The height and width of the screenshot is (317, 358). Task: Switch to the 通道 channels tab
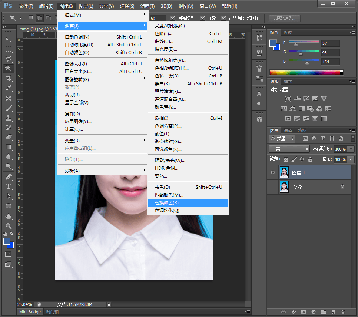(x=288, y=131)
